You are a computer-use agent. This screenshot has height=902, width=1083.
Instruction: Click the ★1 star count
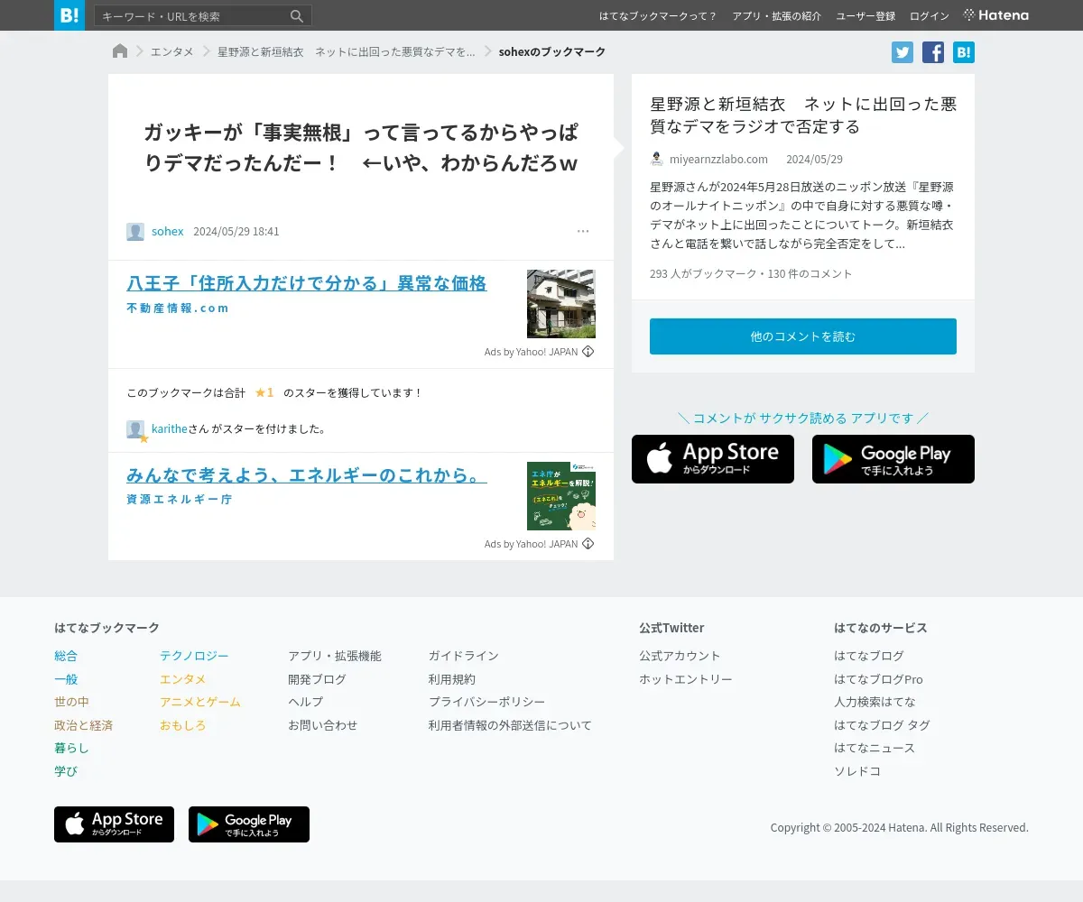264,393
